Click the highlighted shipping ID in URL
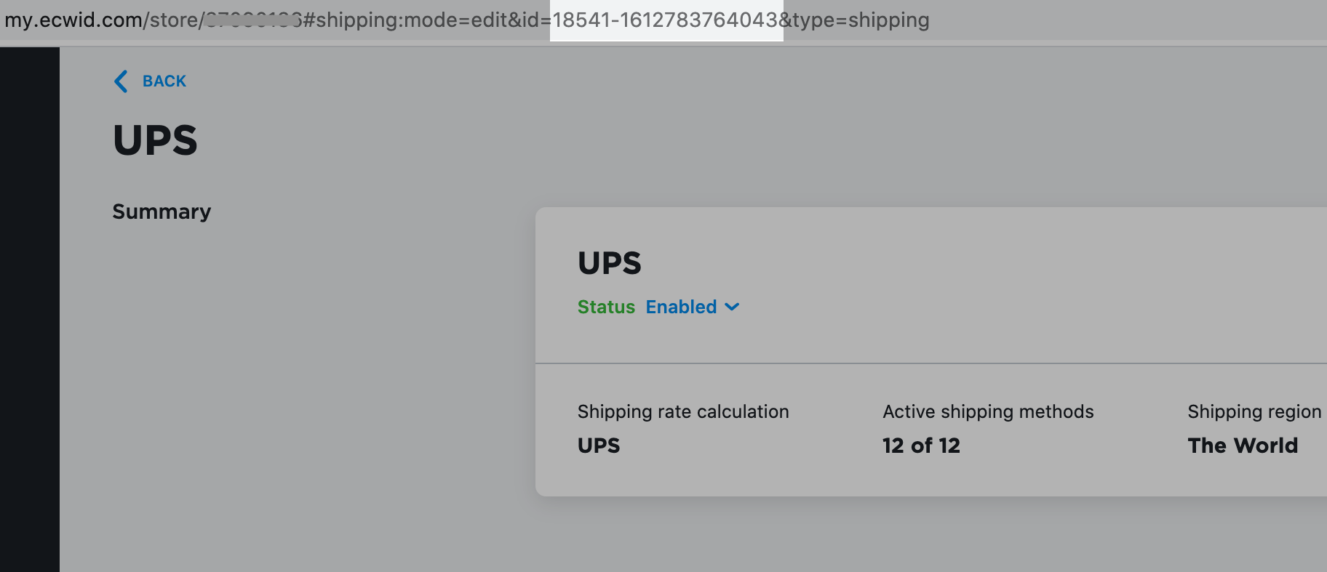The width and height of the screenshot is (1327, 572). coord(666,20)
